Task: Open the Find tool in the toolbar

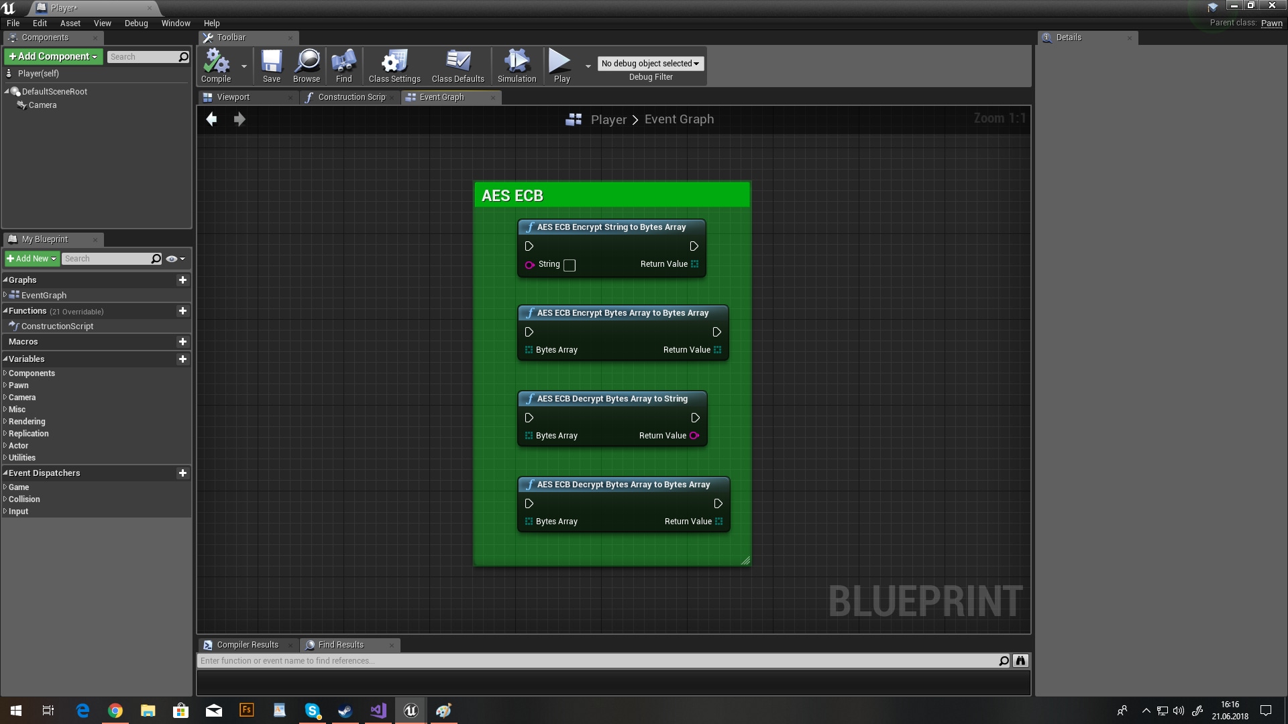Action: tap(343, 65)
